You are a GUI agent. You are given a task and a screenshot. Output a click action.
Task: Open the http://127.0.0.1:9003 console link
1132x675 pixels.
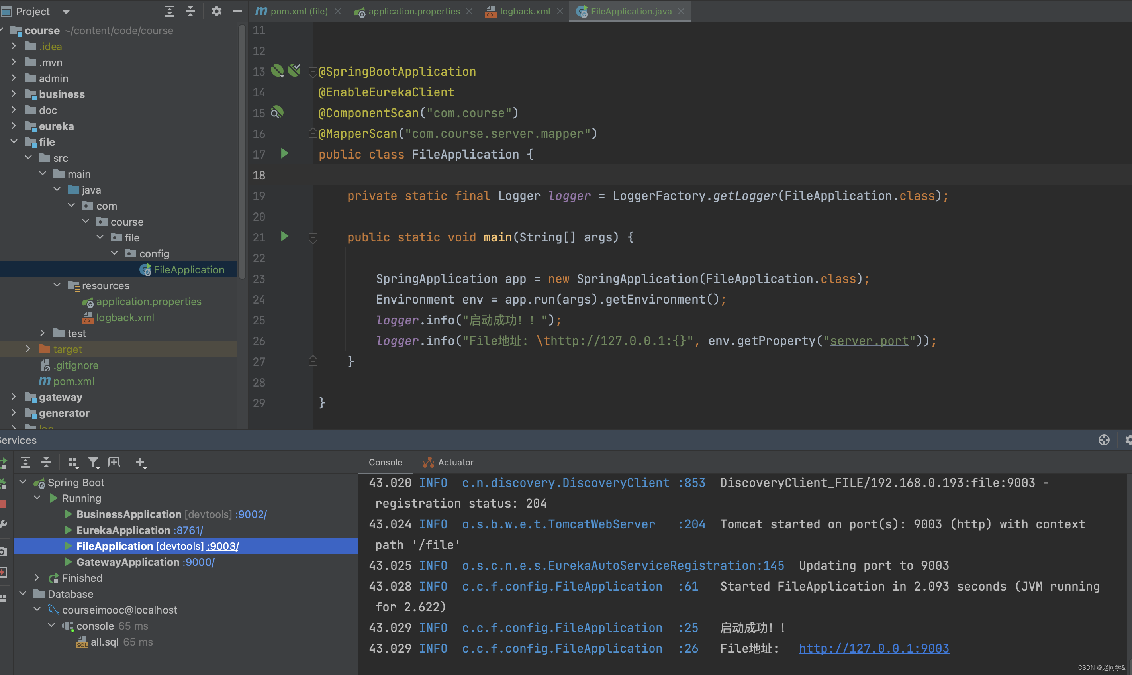point(874,648)
